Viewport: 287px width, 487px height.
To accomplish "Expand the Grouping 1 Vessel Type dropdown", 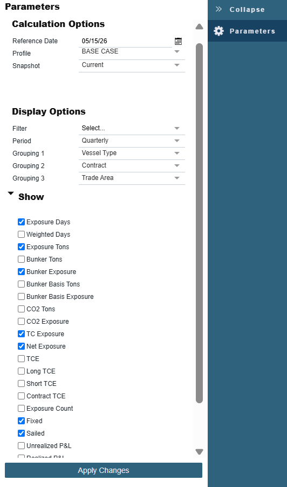I will [x=132, y=153].
